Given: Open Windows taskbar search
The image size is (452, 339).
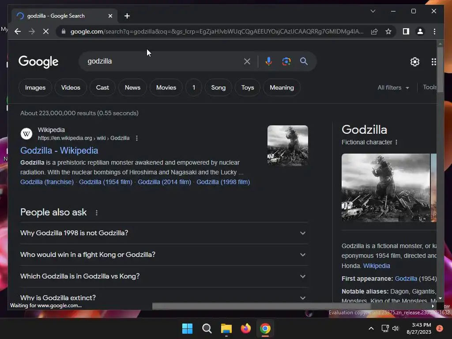Looking at the screenshot, I should [x=207, y=328].
